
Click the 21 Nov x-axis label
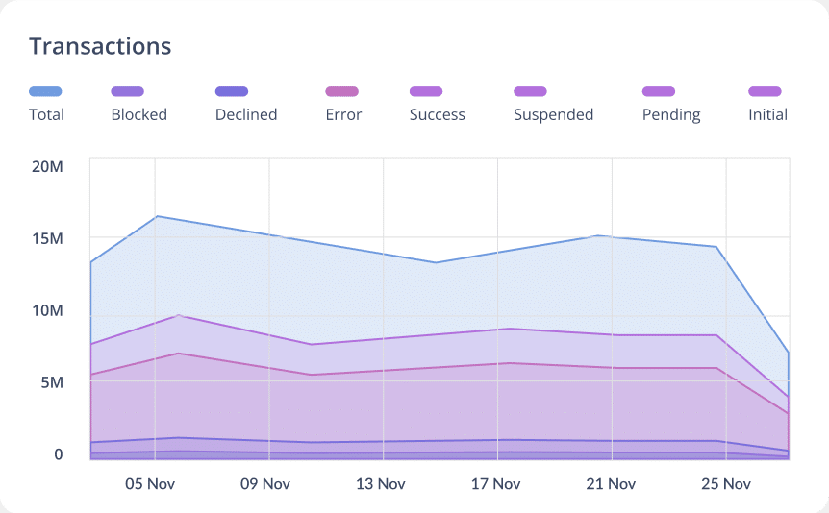[610, 484]
